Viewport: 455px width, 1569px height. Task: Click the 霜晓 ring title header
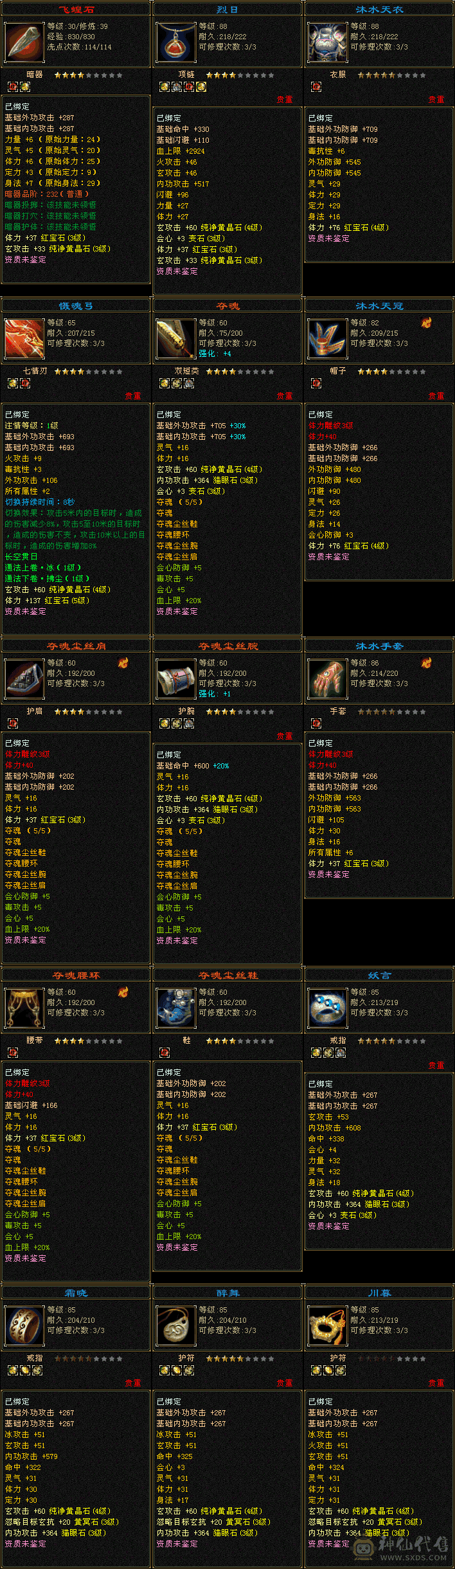tap(76, 1292)
